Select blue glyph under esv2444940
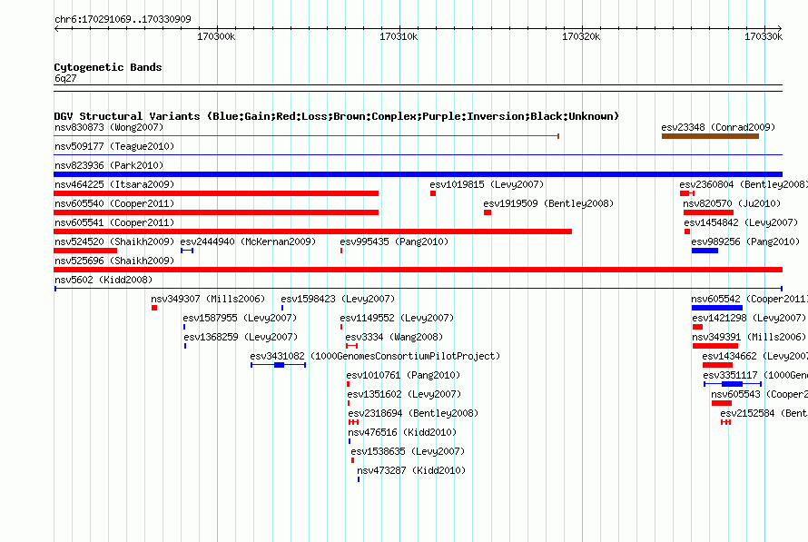 [187, 251]
